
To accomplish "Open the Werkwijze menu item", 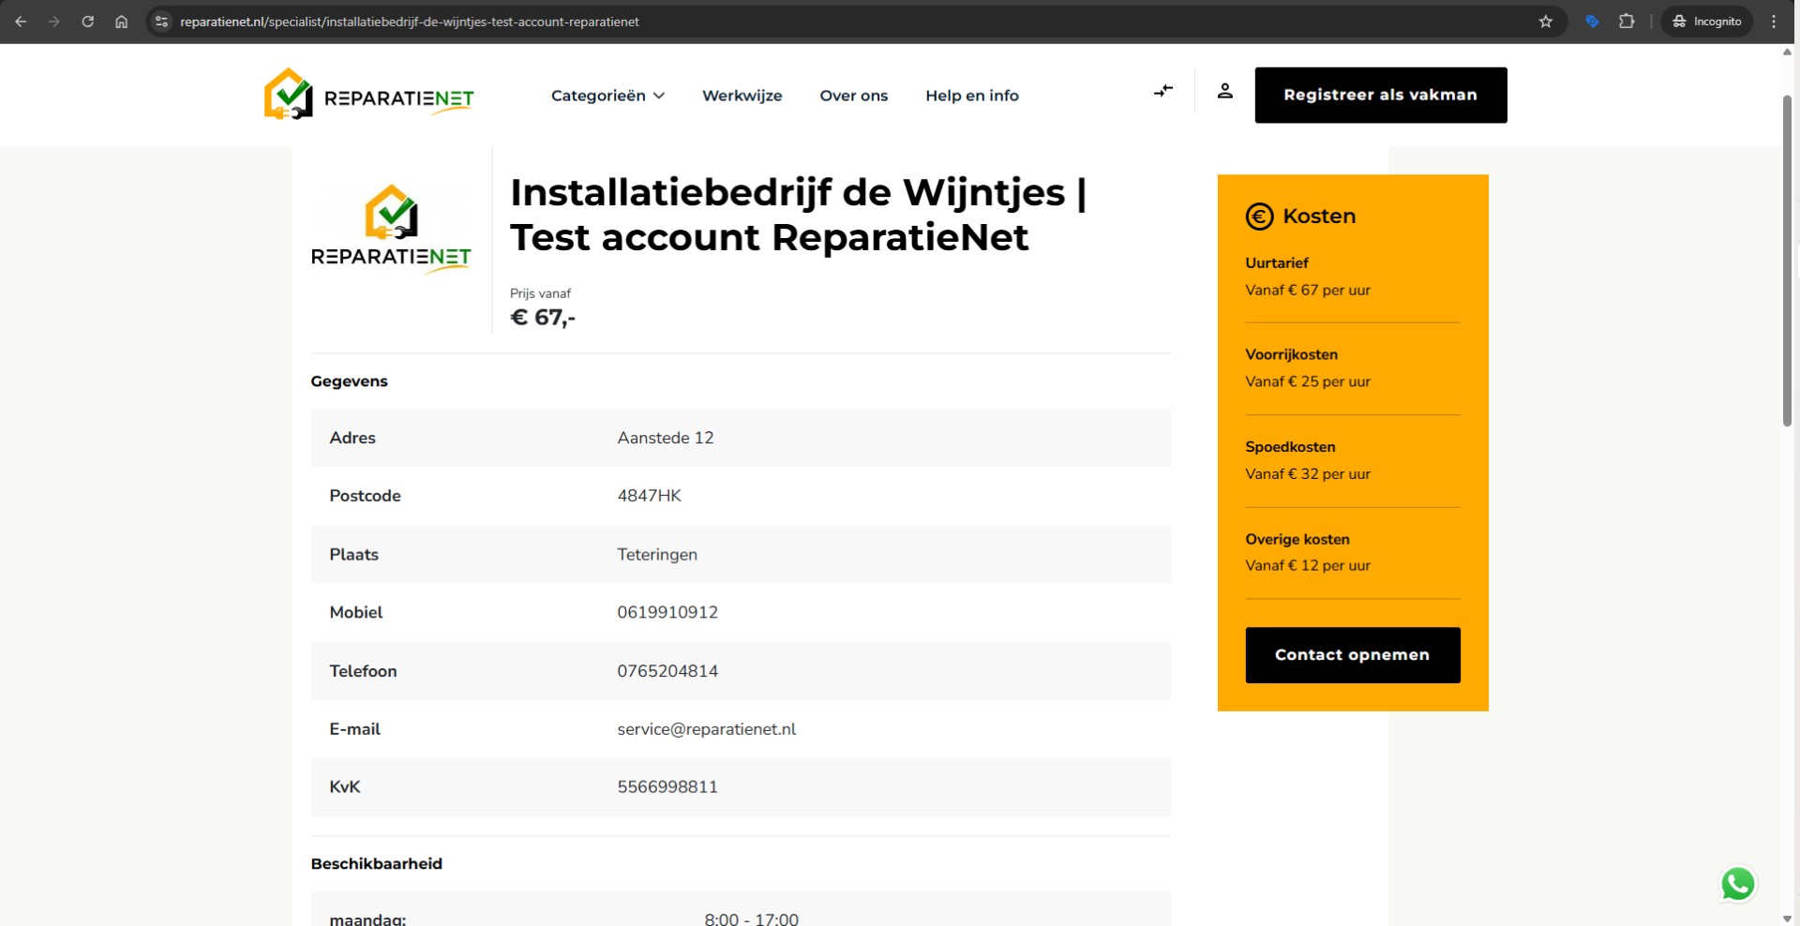I will pos(742,96).
